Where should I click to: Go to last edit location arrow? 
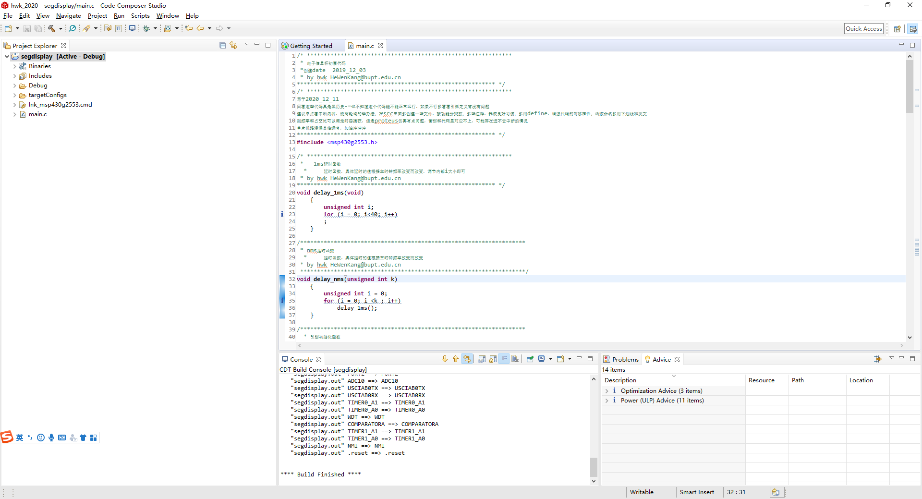pos(189,29)
